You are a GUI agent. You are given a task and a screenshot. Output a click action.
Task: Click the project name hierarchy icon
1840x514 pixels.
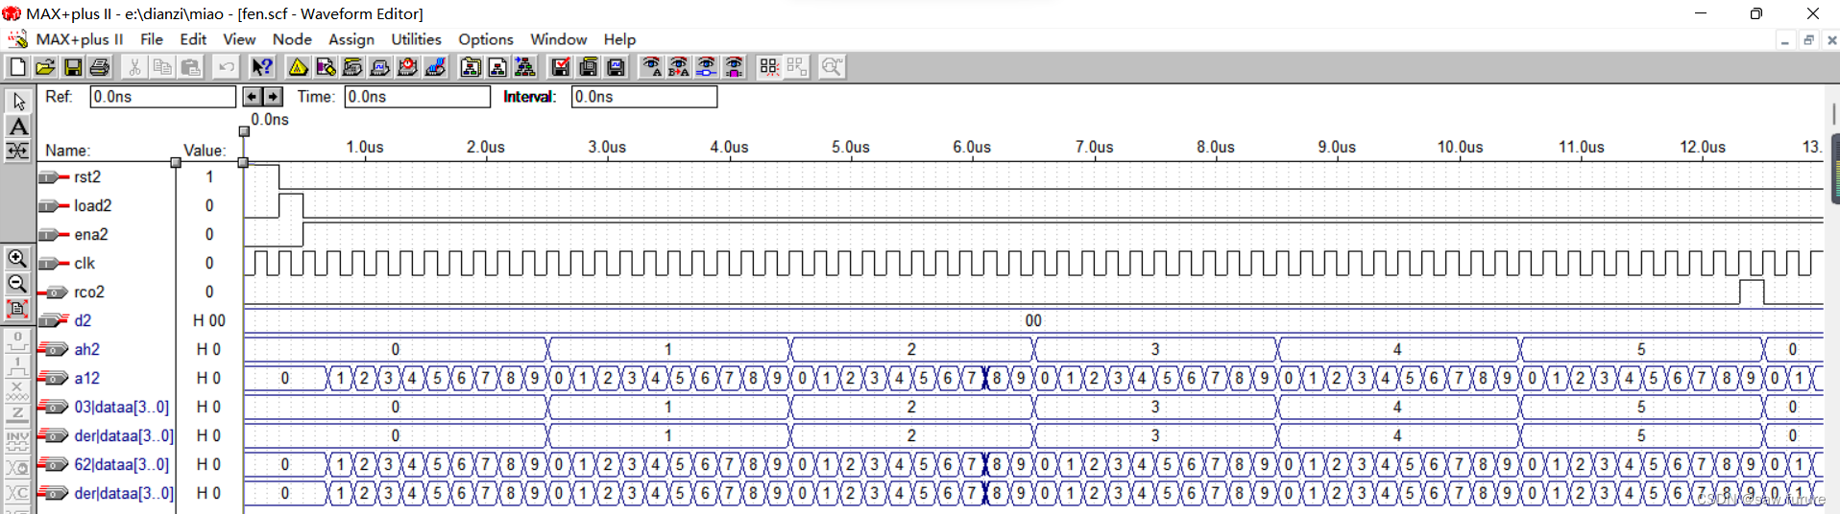471,67
